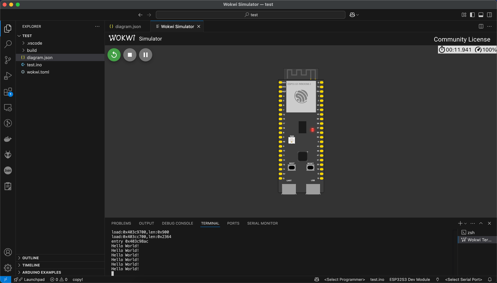Toggle the bottom panel layout button

point(481,15)
